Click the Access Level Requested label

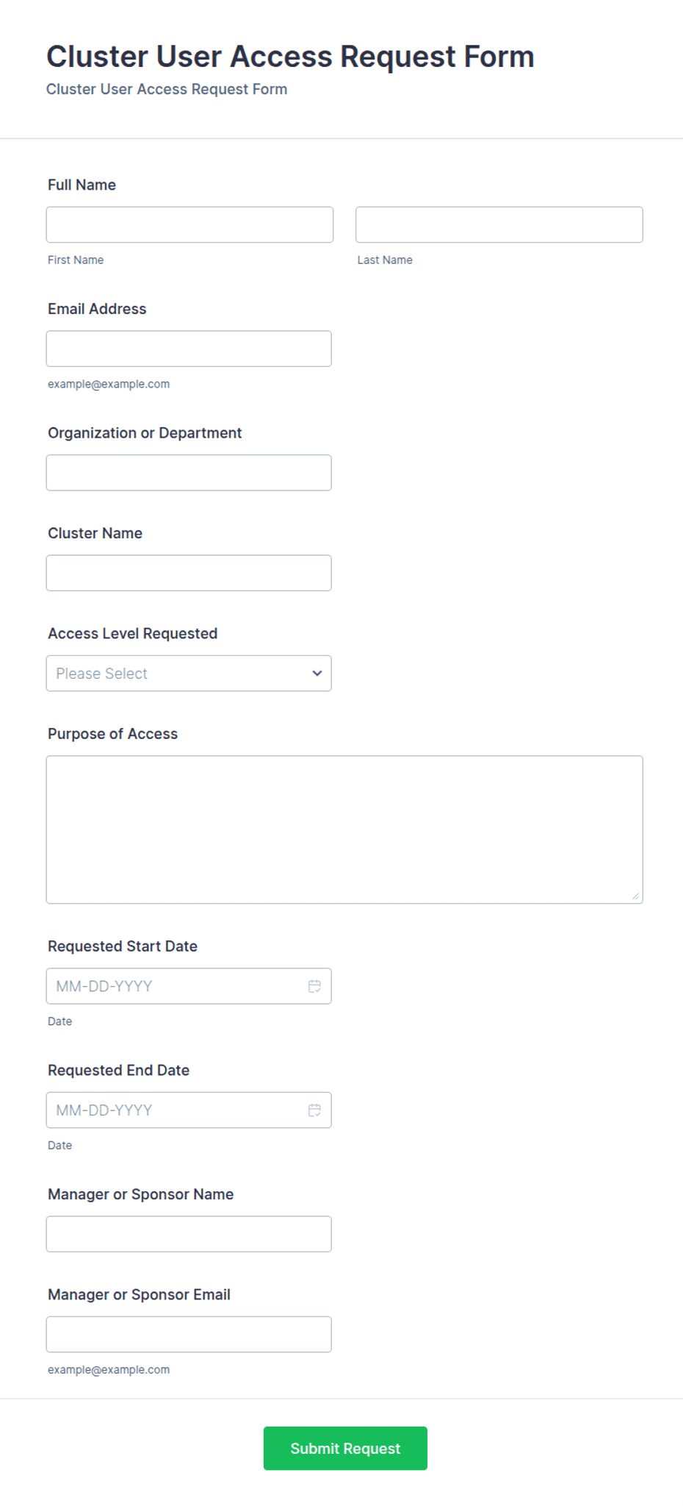[132, 634]
